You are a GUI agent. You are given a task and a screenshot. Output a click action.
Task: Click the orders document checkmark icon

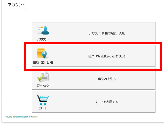43,76
